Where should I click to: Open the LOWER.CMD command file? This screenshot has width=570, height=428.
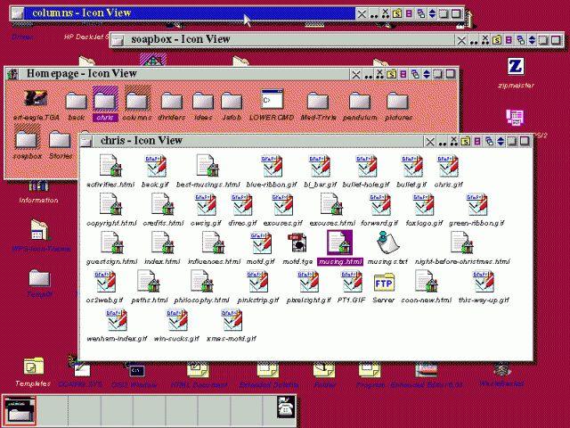click(x=272, y=100)
